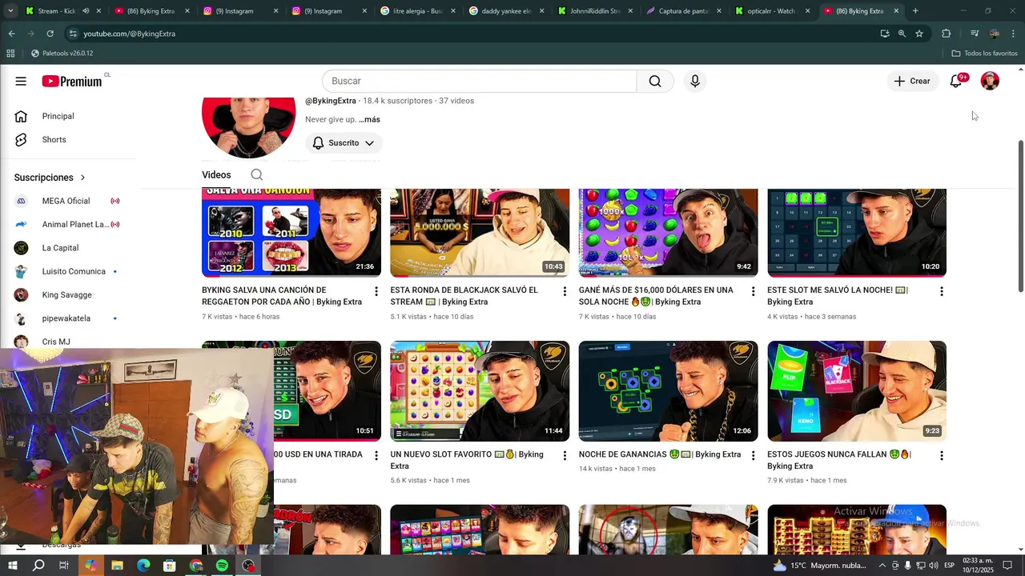Open options for BYKING SALVA UNA CANCIÓN video
Image resolution: width=1025 pixels, height=576 pixels.
pos(376,291)
